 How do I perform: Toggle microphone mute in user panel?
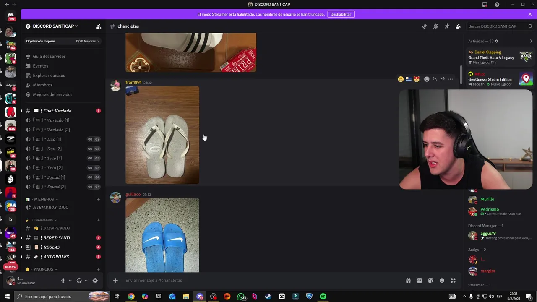pyautogui.click(x=63, y=281)
